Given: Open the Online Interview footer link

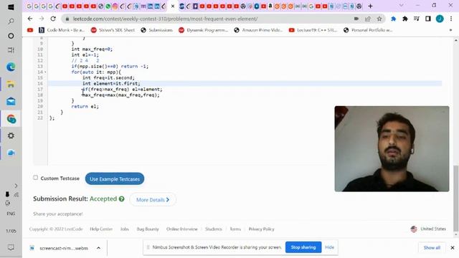Looking at the screenshot, I should coord(181,229).
